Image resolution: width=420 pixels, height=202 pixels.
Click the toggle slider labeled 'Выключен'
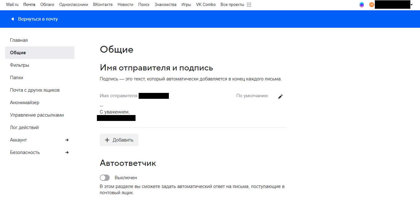(x=105, y=177)
